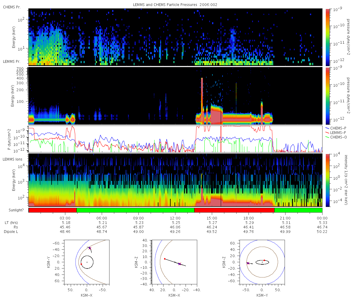358x299 pixels.
Task: Click the long green Sunlight segment near 09:00
Action: 135,210
